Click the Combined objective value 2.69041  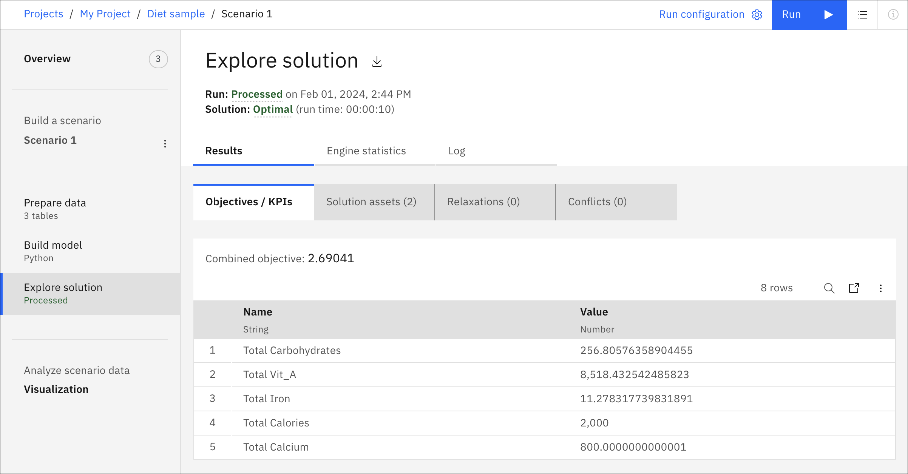pos(331,259)
